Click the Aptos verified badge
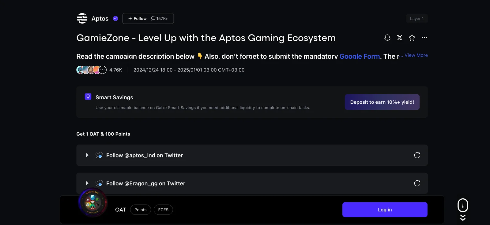The height and width of the screenshot is (225, 490). pyautogui.click(x=115, y=18)
